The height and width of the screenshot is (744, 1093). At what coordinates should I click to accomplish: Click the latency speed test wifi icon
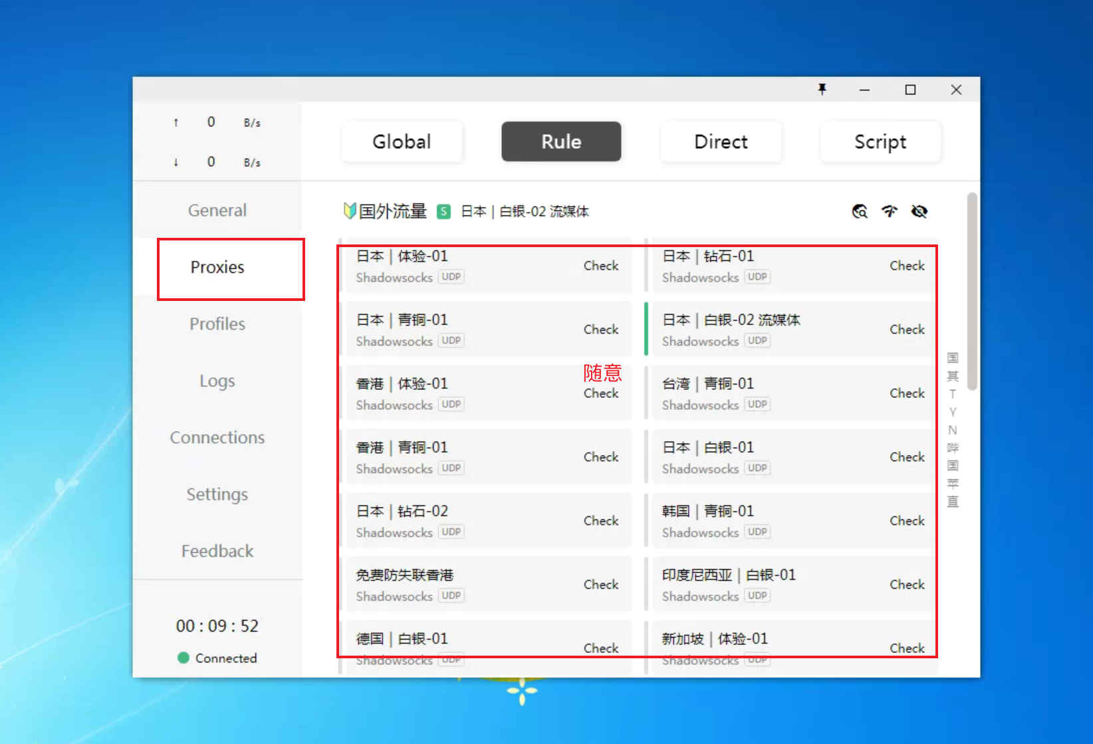890,211
